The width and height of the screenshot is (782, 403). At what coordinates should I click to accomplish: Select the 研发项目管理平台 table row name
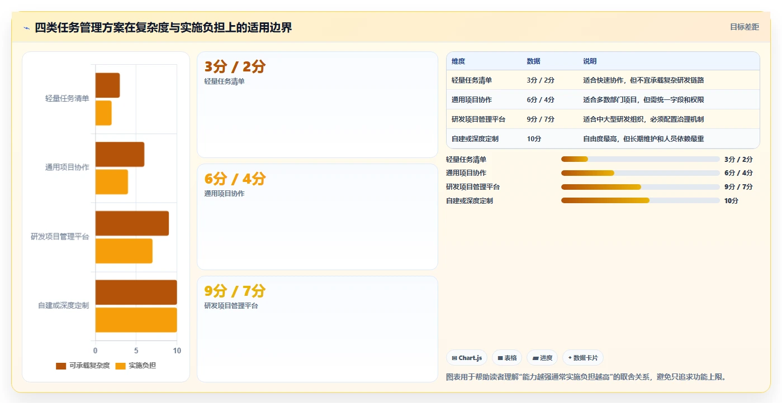[x=478, y=119]
